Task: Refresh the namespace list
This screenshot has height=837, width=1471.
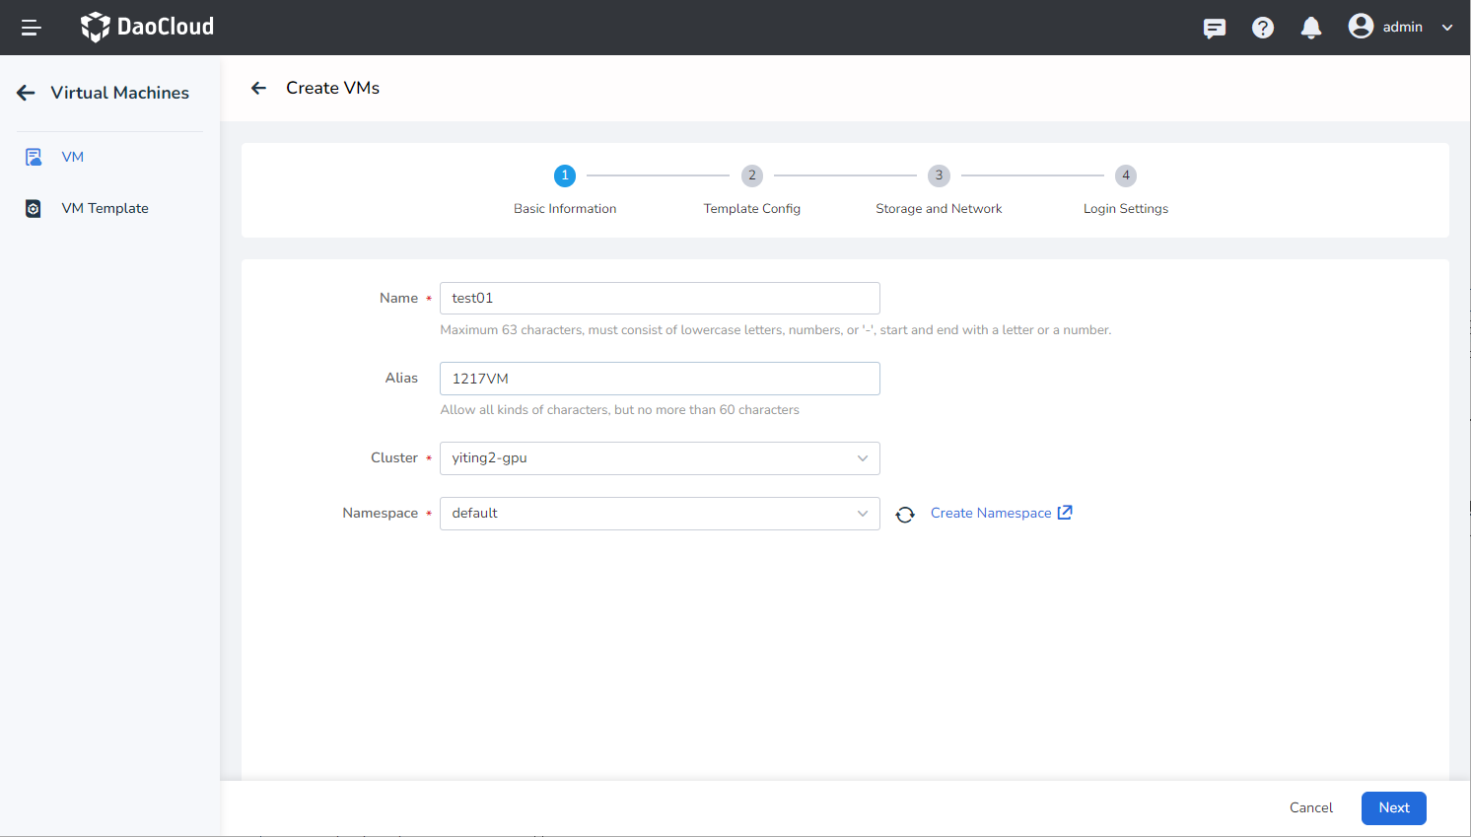Action: pos(904,515)
